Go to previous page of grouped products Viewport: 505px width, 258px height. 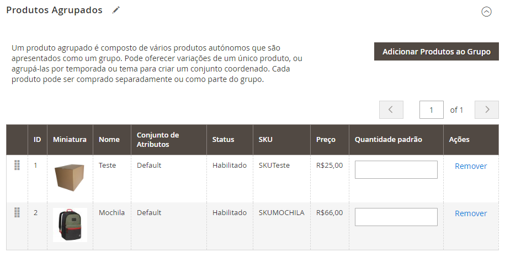[391, 110]
